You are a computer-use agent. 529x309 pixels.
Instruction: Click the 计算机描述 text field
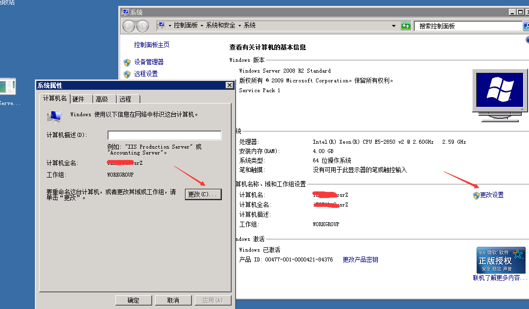coord(164,135)
